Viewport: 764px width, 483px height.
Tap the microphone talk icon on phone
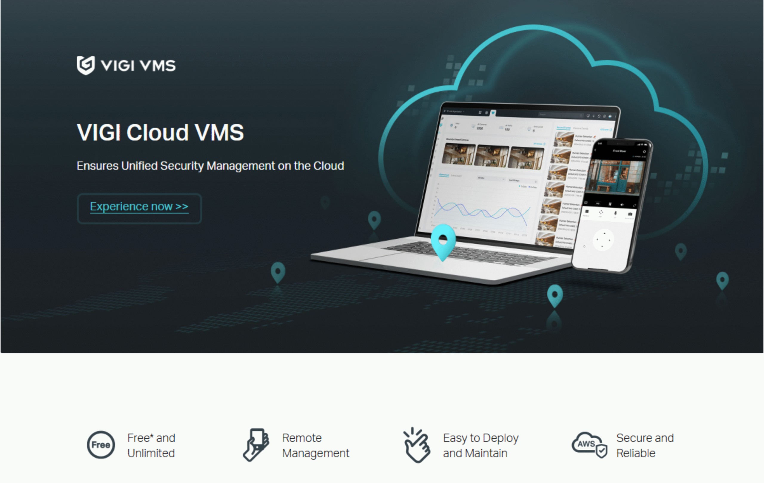click(x=615, y=213)
